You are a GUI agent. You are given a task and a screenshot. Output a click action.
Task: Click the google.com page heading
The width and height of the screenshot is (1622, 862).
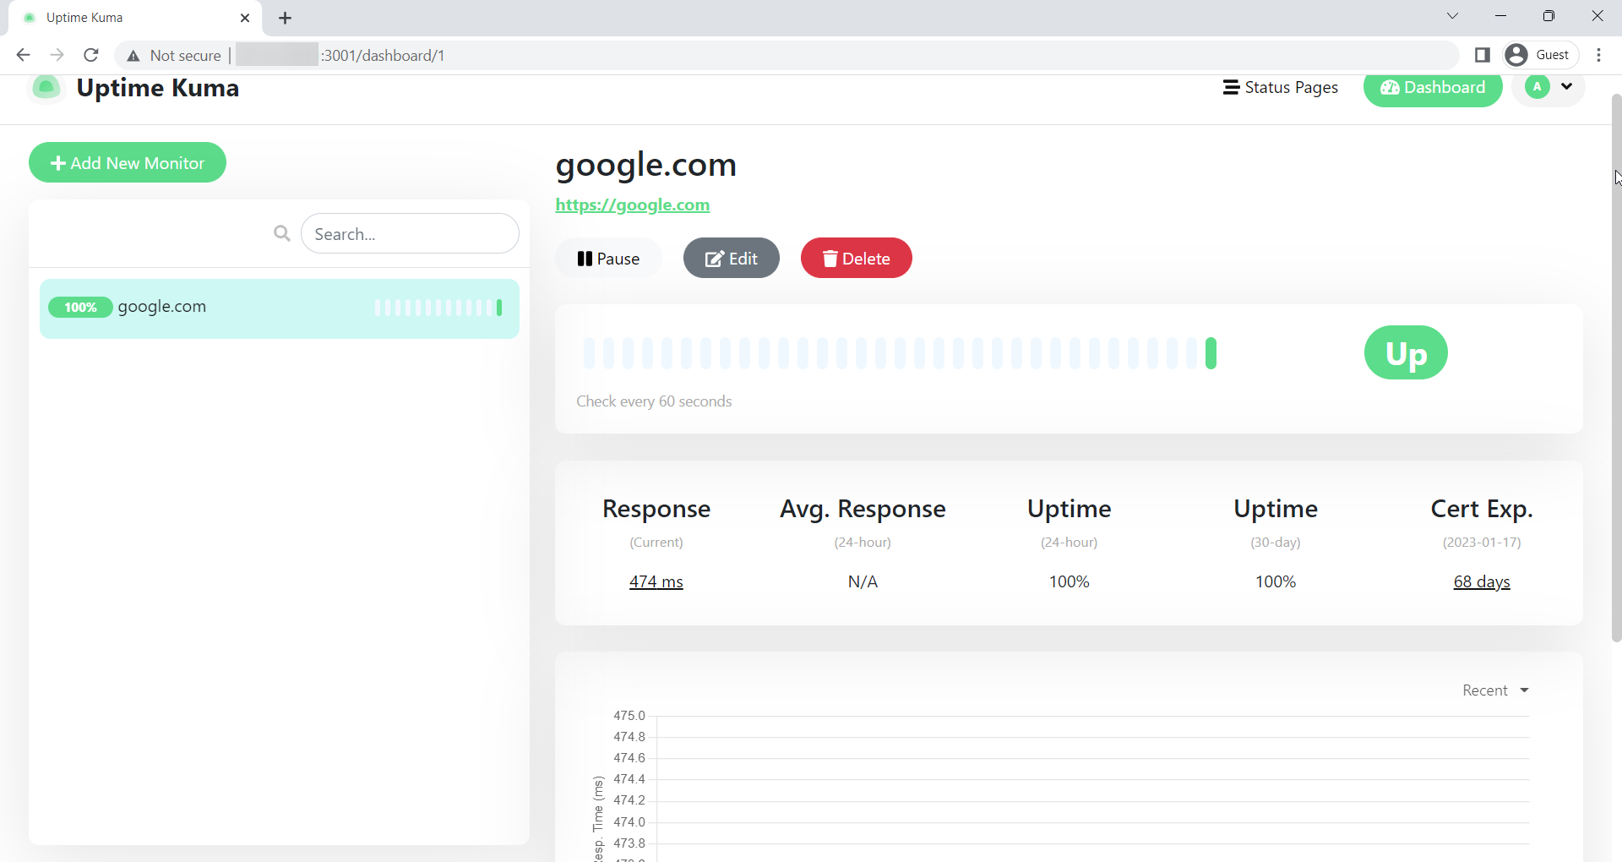[646, 165]
